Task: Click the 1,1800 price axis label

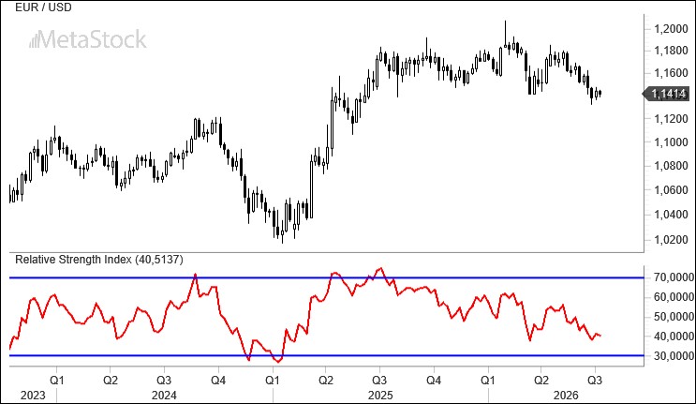Action: 671,51
